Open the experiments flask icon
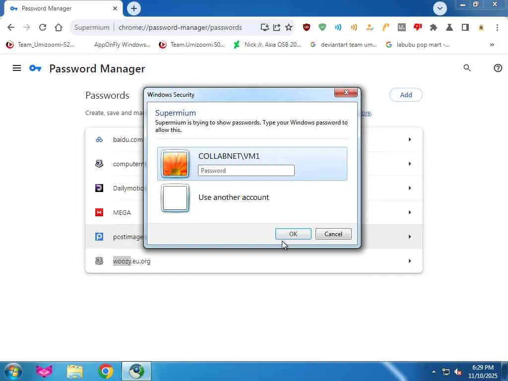 [x=449, y=28]
